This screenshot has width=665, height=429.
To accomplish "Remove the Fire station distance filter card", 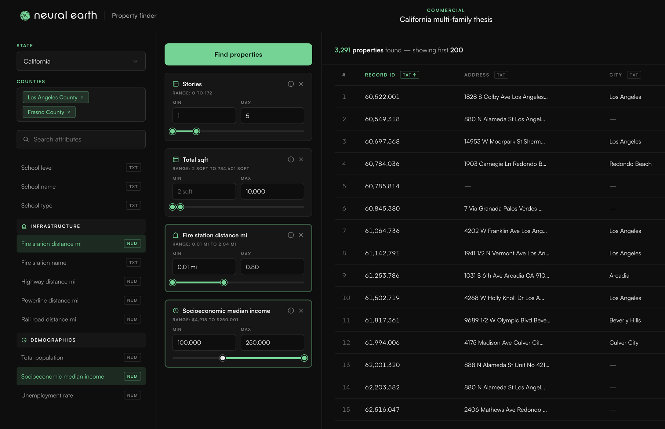I will (x=301, y=235).
